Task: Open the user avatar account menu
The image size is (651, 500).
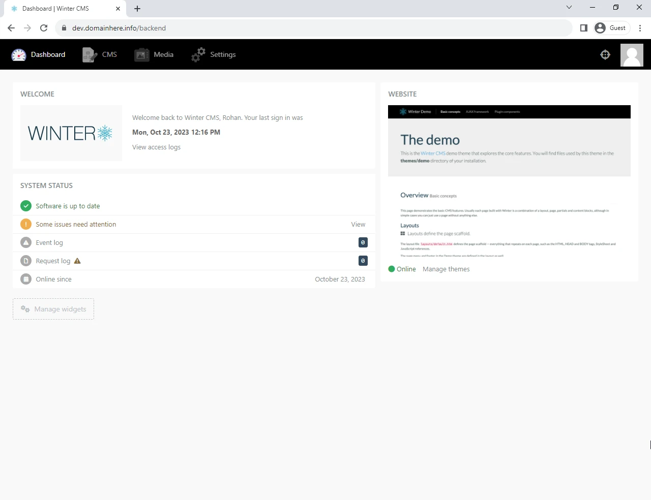Action: coord(632,55)
